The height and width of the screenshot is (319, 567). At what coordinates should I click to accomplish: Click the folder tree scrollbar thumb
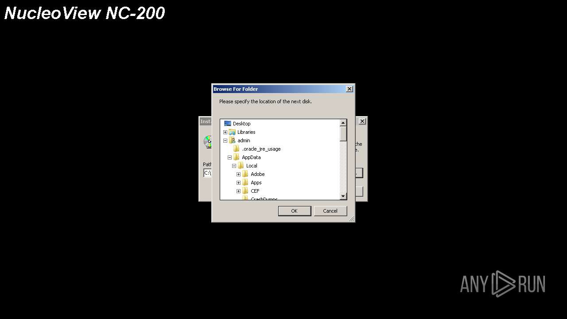pos(343,134)
